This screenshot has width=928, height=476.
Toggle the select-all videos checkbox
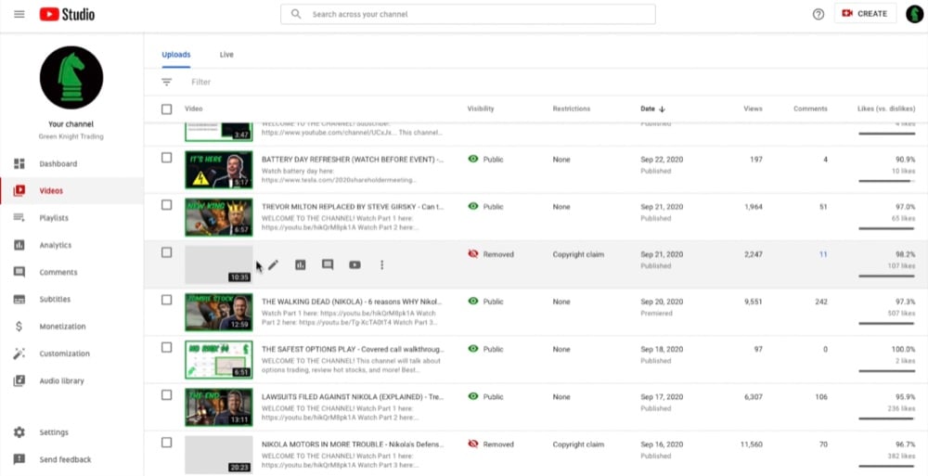[167, 109]
